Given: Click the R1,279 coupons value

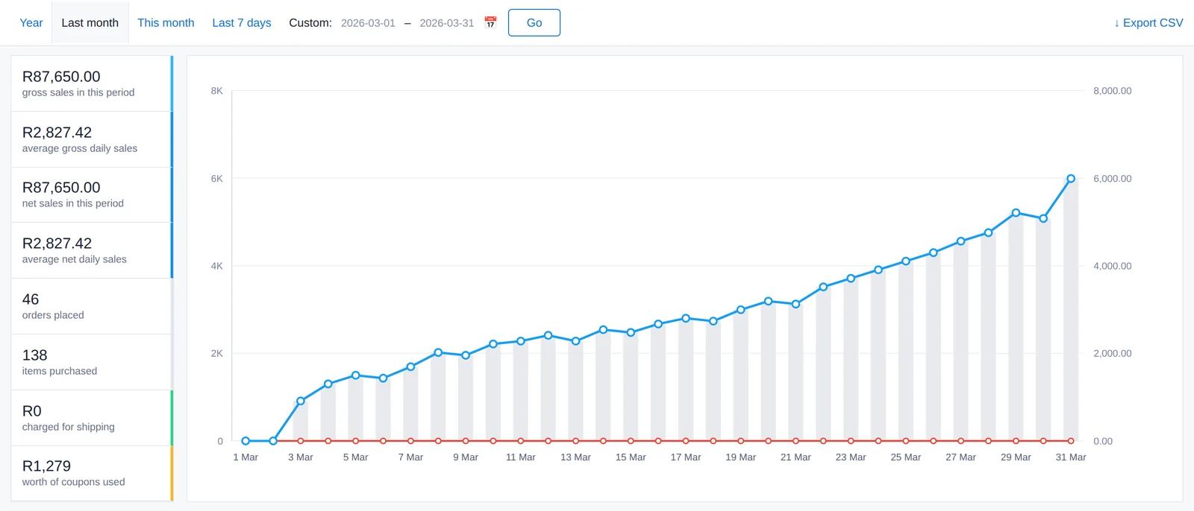Looking at the screenshot, I should [x=46, y=466].
